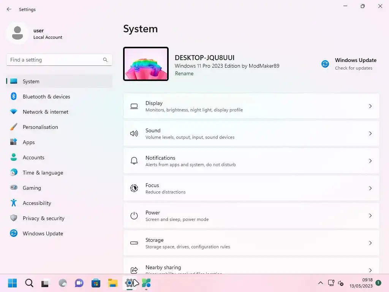Open the Windows Start menu

(12, 283)
